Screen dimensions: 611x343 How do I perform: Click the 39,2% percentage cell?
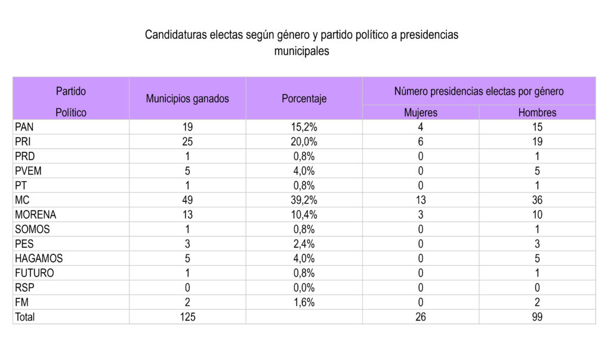(304, 200)
